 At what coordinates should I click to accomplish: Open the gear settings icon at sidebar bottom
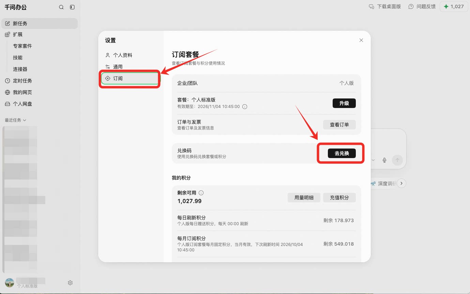click(70, 283)
